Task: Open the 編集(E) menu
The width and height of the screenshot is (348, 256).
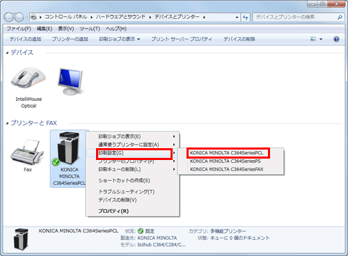Action: (45, 29)
